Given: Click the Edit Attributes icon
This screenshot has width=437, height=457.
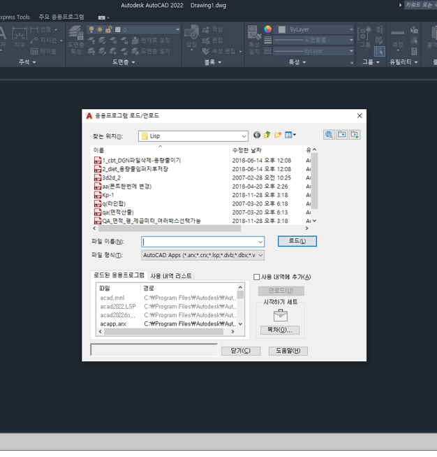Looking at the screenshot, I should [206, 51].
